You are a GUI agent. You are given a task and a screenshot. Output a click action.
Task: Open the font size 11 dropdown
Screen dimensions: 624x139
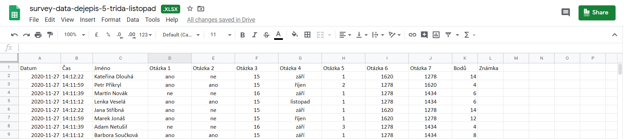click(x=221, y=35)
